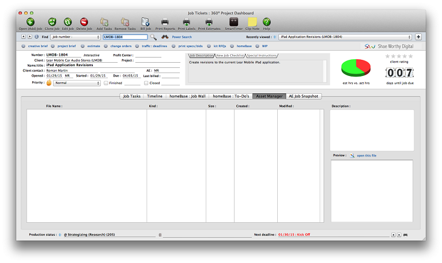
Task: Click the estimate radio dot
Action: click(82, 46)
